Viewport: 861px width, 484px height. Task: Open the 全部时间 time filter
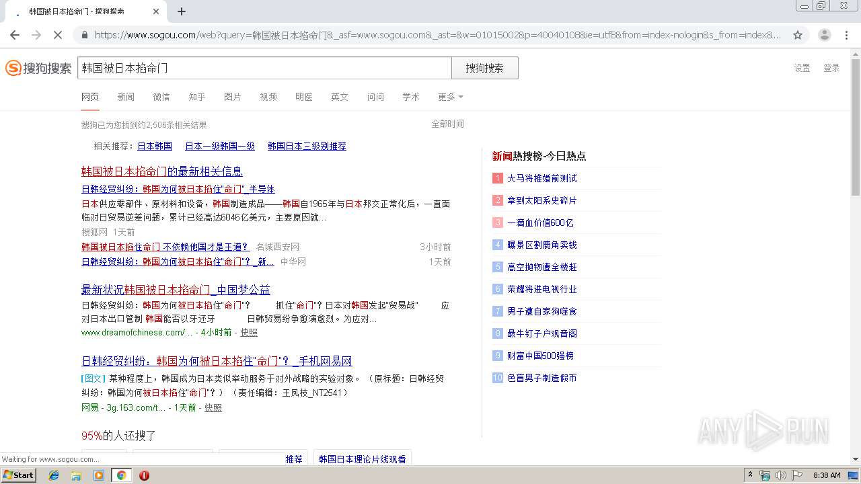tap(447, 124)
